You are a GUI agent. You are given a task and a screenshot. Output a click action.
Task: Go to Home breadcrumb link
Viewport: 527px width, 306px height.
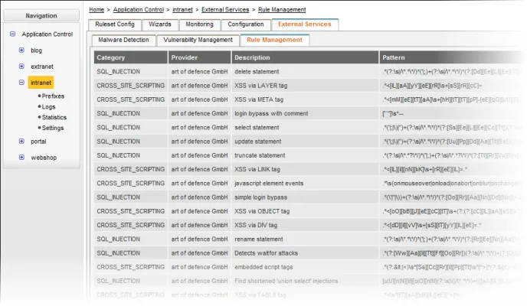tap(97, 10)
